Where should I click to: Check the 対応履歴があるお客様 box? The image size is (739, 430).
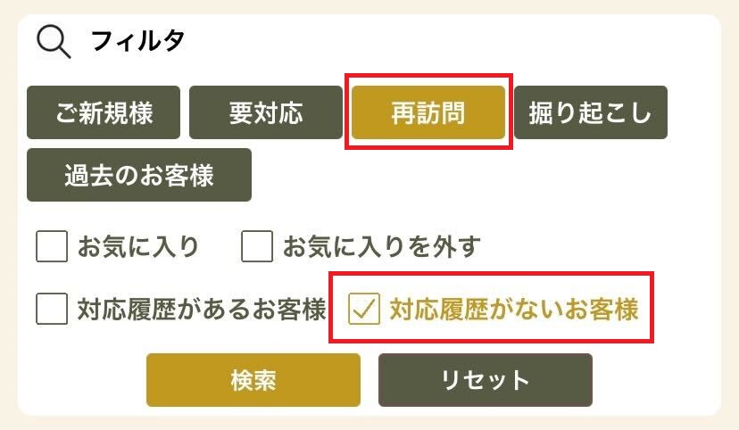(52, 310)
